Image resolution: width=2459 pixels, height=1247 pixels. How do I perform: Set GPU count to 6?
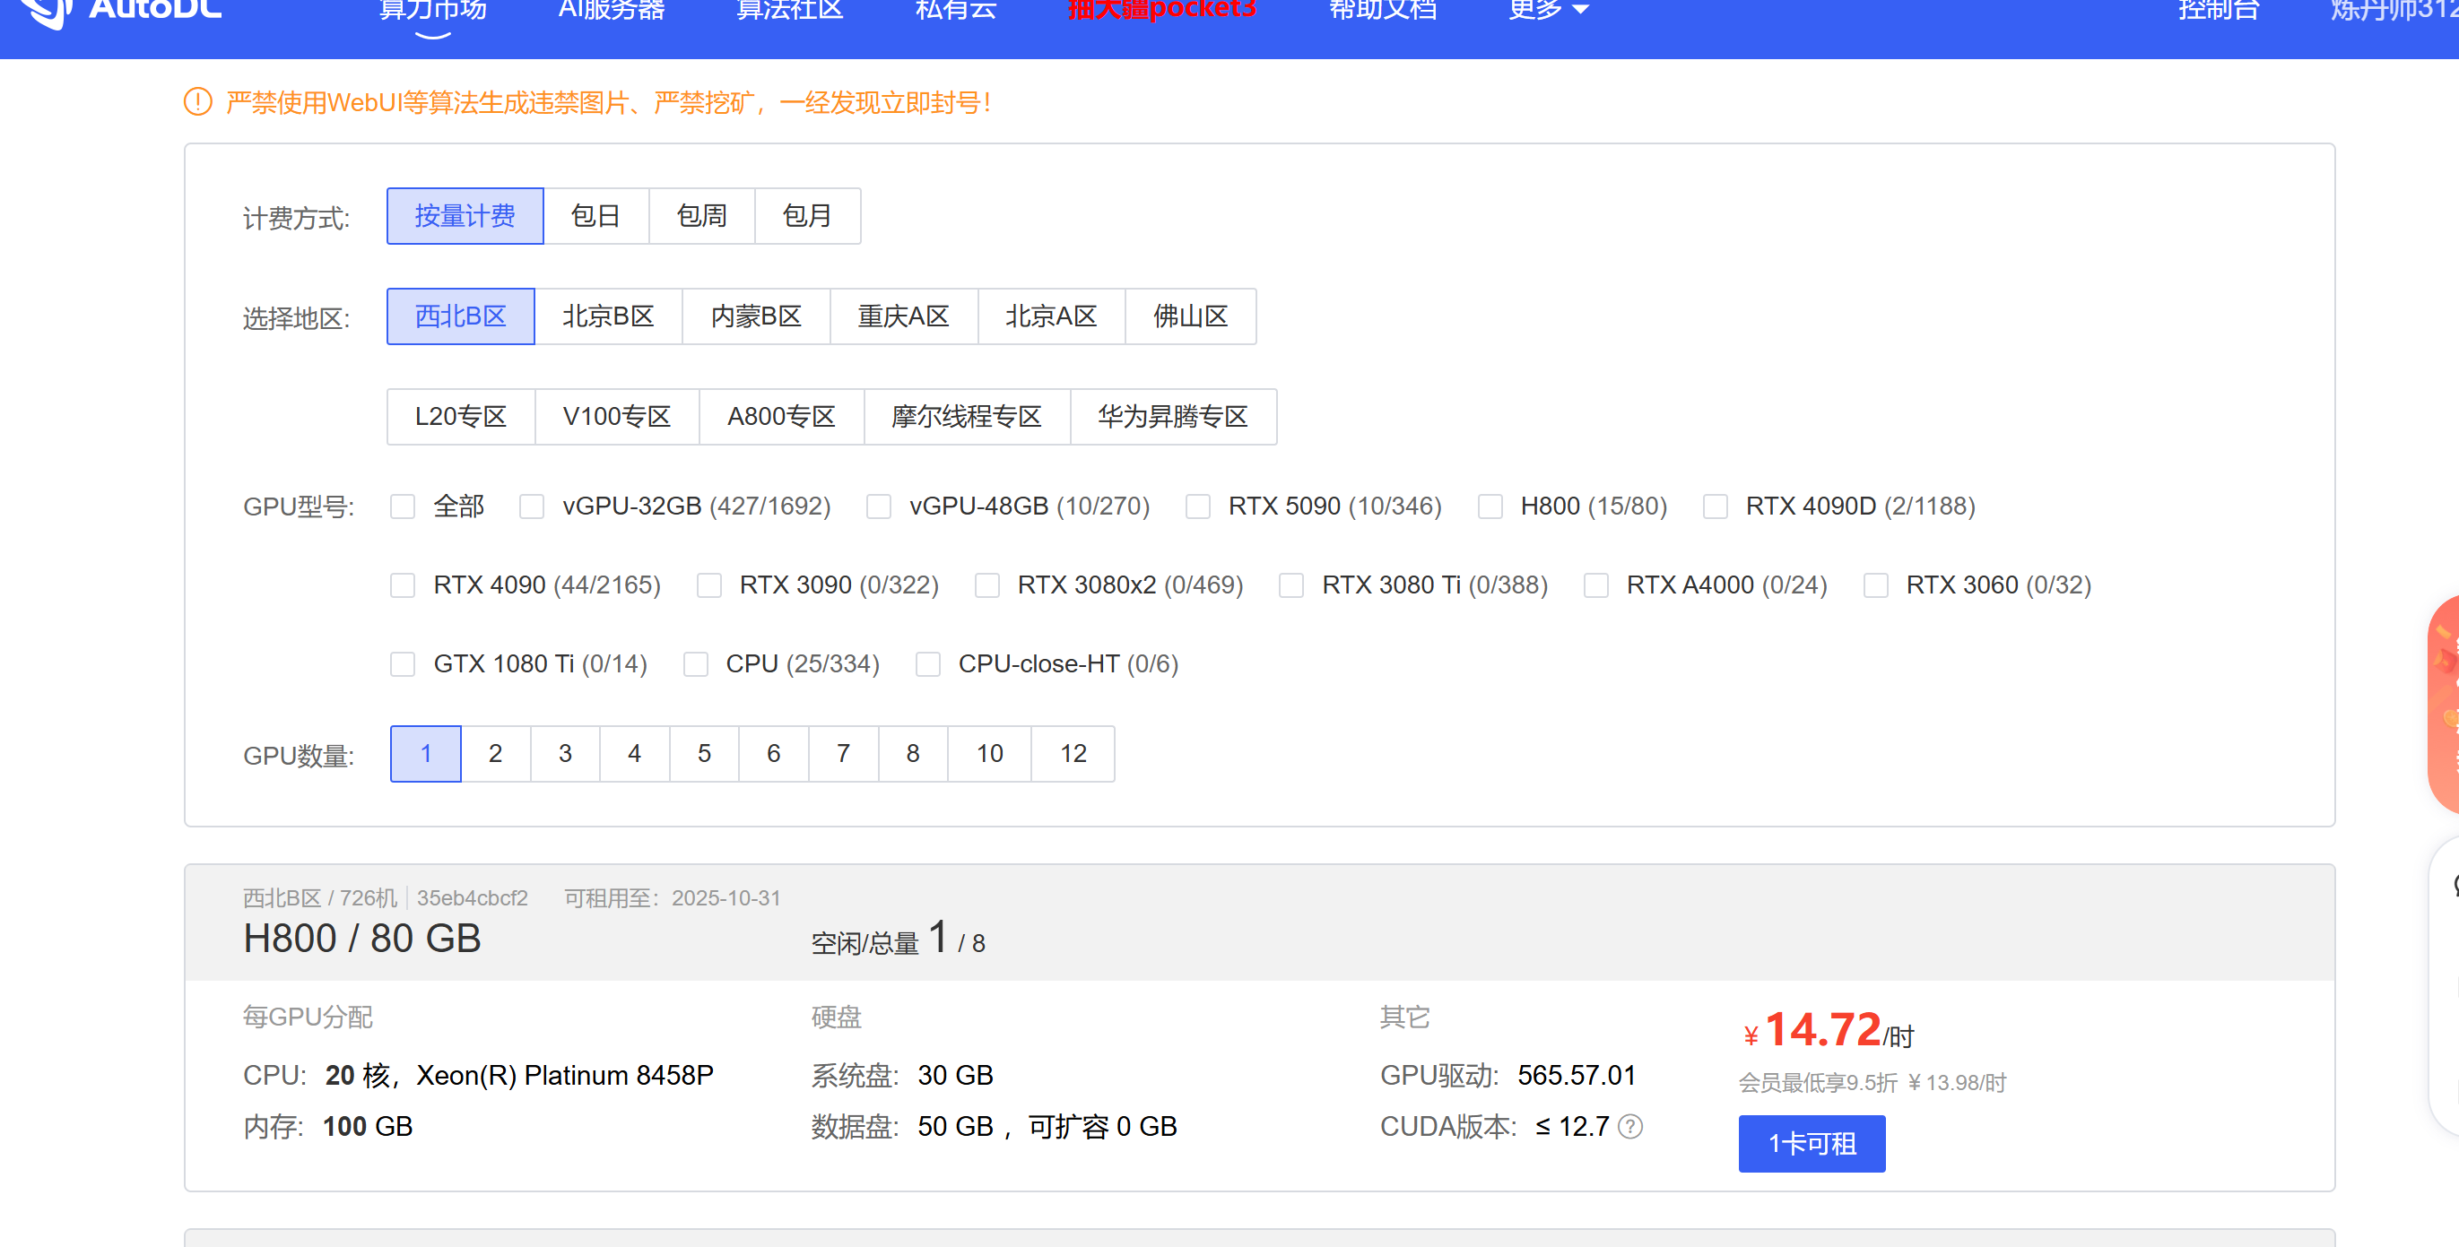click(774, 755)
